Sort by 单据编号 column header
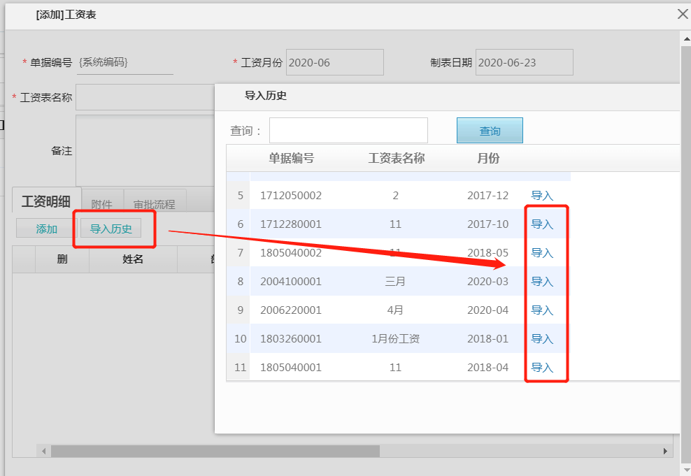This screenshot has width=691, height=476. click(291, 158)
